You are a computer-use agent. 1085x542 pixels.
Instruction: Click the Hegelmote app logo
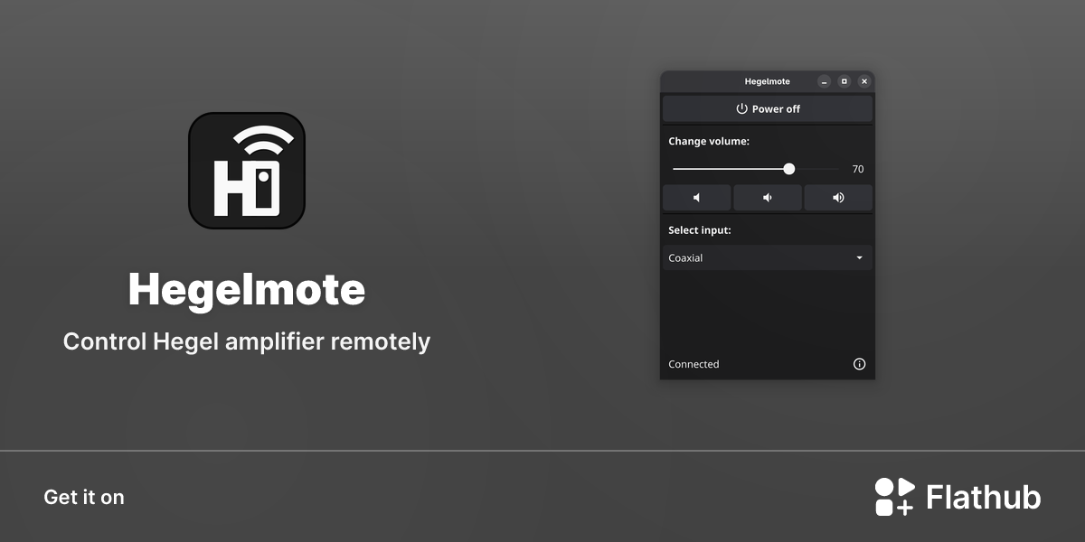pyautogui.click(x=247, y=171)
